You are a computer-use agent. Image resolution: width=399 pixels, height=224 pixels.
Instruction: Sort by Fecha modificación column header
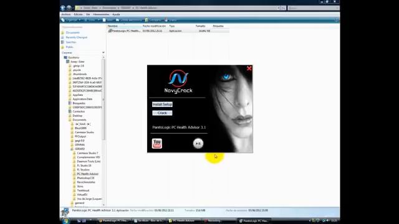tap(155, 26)
